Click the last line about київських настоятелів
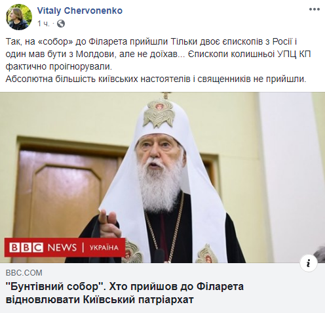Image resolution: width=325 pixels, height=313 pixels. click(156, 79)
